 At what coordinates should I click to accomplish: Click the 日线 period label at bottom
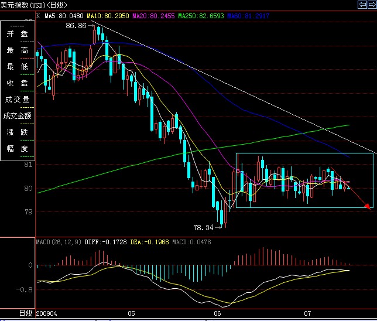click(x=26, y=313)
